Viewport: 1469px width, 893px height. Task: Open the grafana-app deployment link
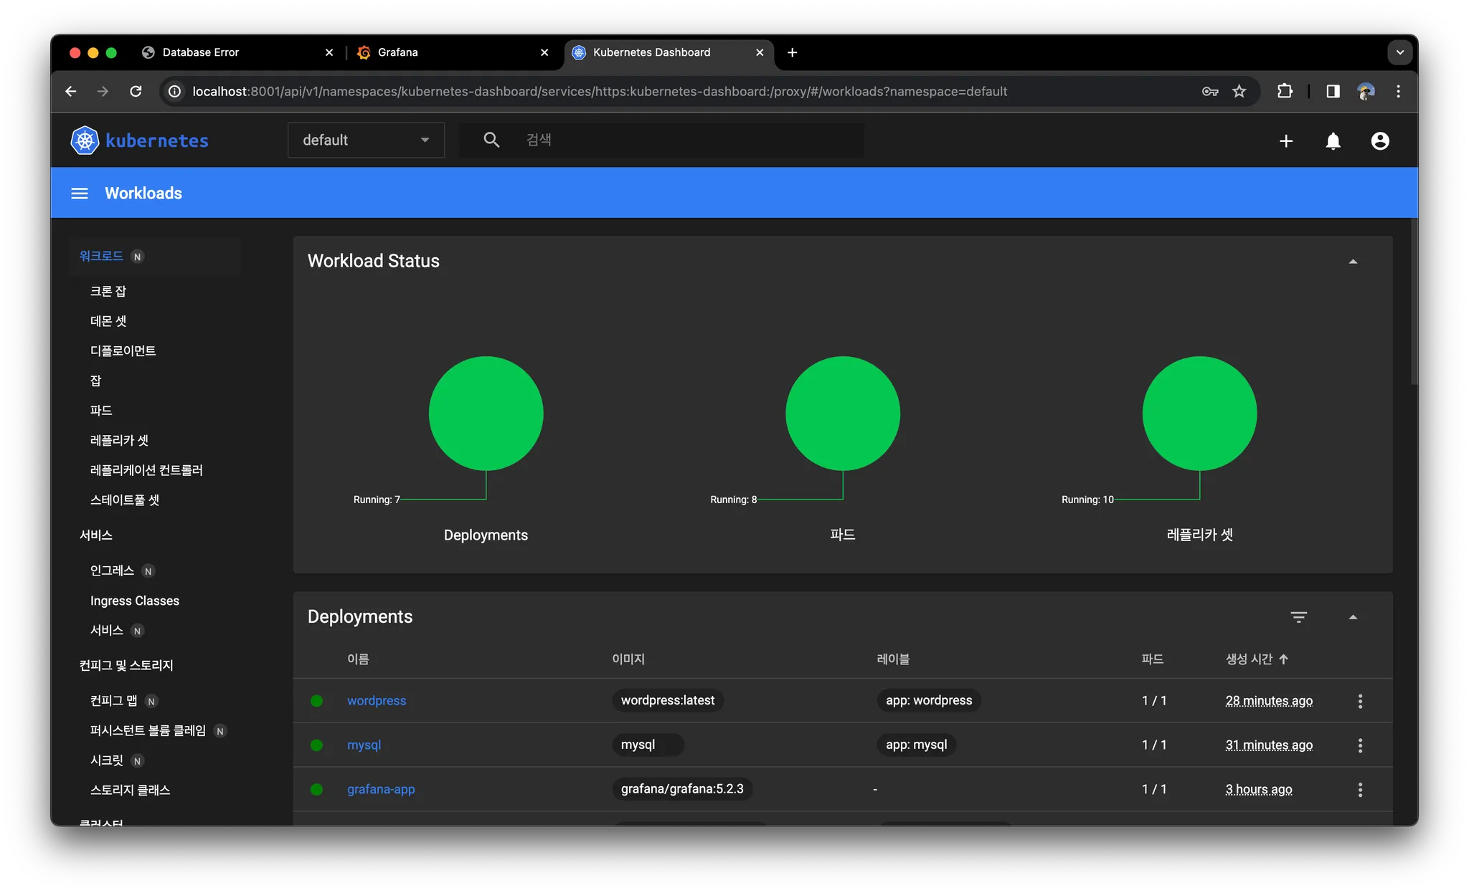pos(381,789)
